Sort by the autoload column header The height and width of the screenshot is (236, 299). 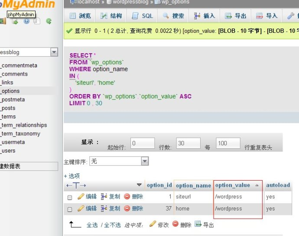(x=278, y=185)
